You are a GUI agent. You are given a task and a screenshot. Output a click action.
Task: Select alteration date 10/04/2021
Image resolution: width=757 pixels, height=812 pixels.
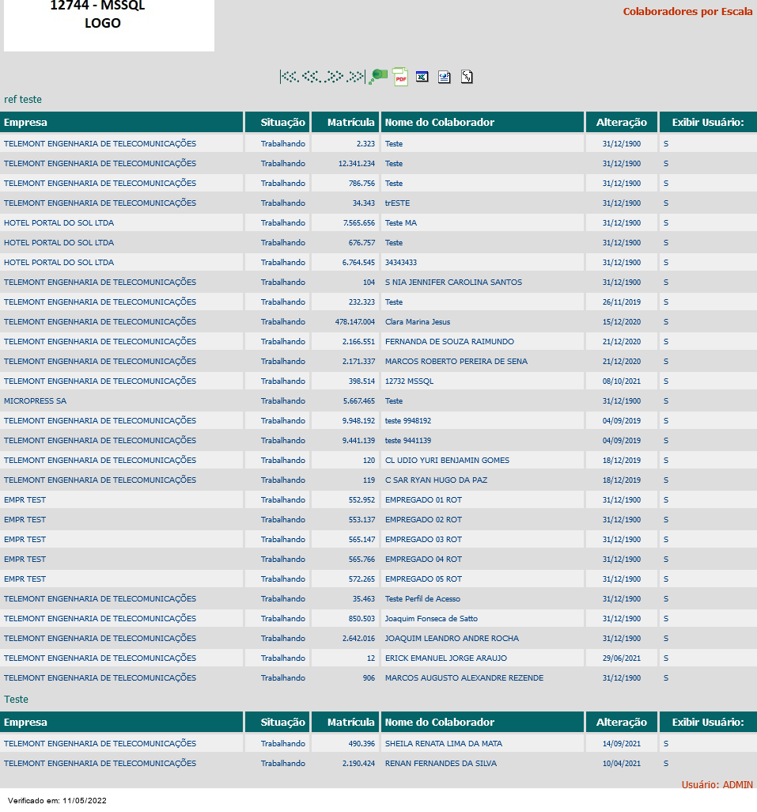[x=622, y=763]
